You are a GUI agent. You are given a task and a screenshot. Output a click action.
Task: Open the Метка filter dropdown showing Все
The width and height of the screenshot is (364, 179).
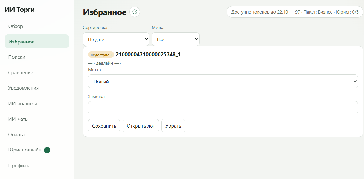176,39
